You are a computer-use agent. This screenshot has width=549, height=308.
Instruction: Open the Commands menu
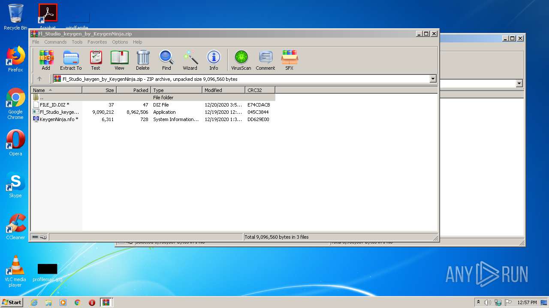[55, 42]
